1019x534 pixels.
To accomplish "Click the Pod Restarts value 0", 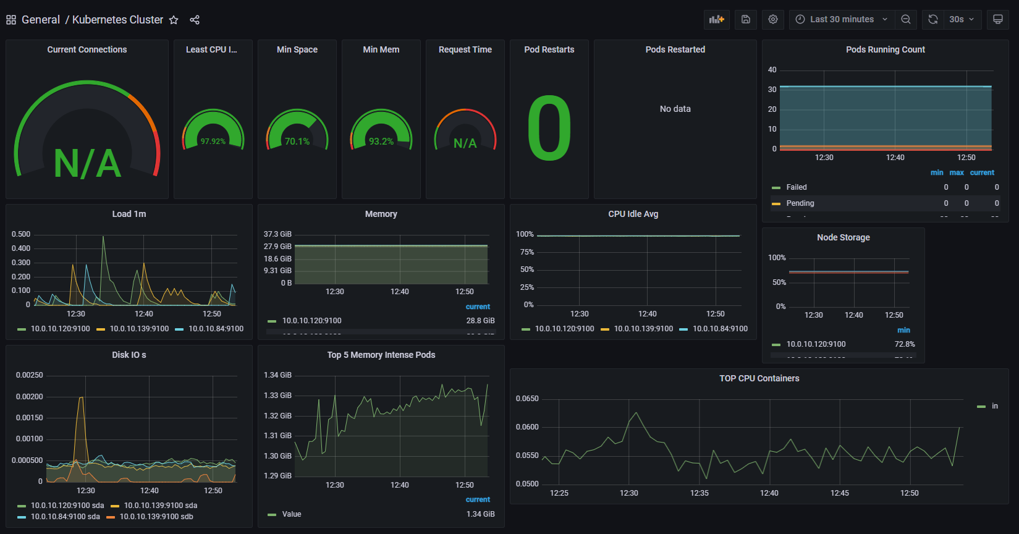I will 549,128.
